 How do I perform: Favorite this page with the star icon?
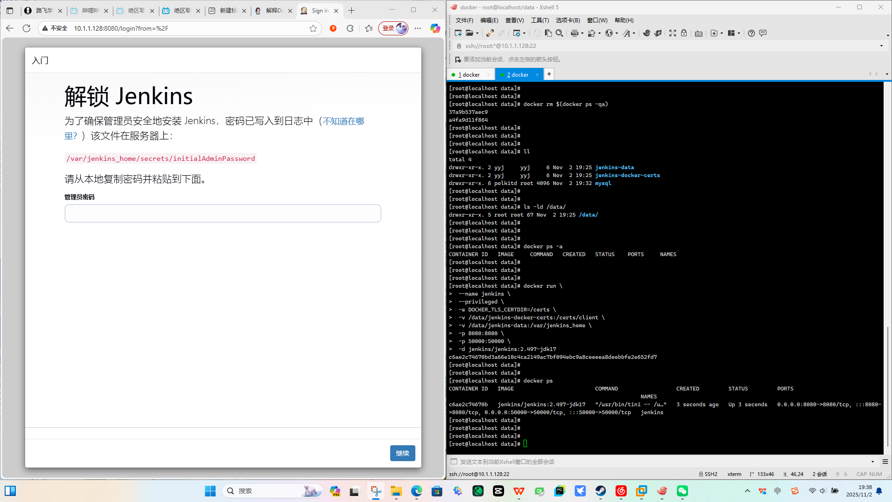313,28
